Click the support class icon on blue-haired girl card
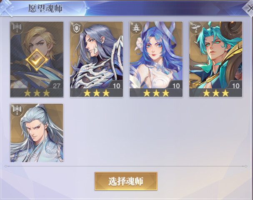The image size is (253, 200). [x=136, y=28]
